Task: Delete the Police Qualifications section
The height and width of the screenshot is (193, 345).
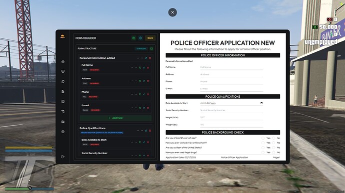Action: click(x=150, y=131)
